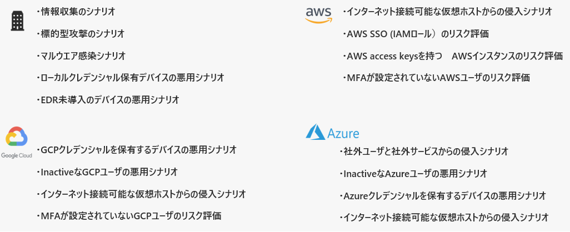This screenshot has width=570, height=232.
Task: Click the Azure text label beside logo
Action: [x=343, y=133]
